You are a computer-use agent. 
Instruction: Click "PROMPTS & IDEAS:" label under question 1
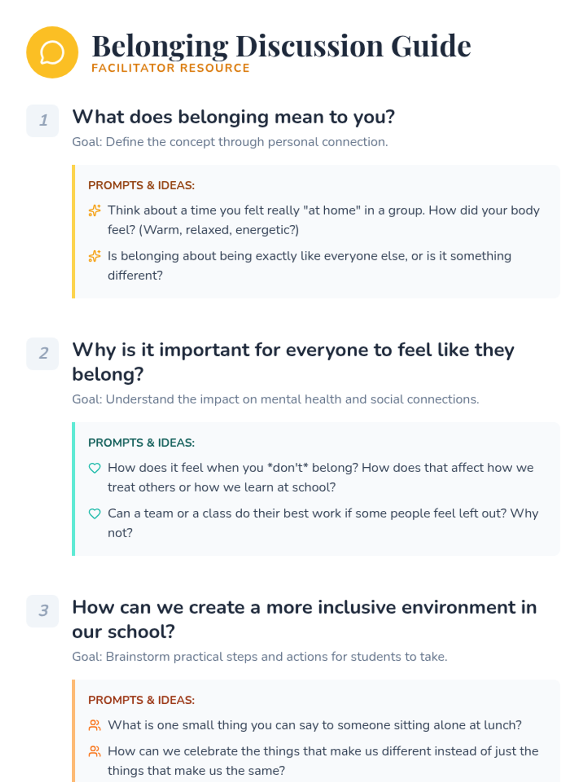click(x=142, y=186)
